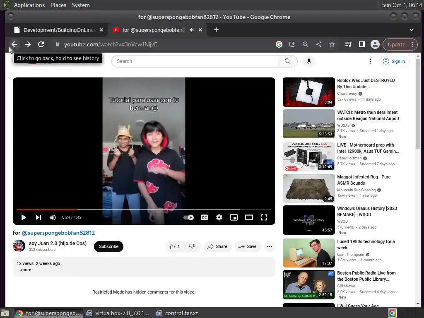Start voice search with microphone icon
The image size is (424, 318).
click(309, 61)
